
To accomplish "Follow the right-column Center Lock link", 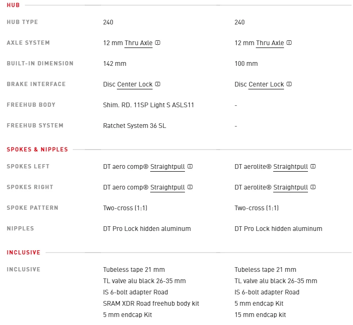I will click(x=266, y=84).
